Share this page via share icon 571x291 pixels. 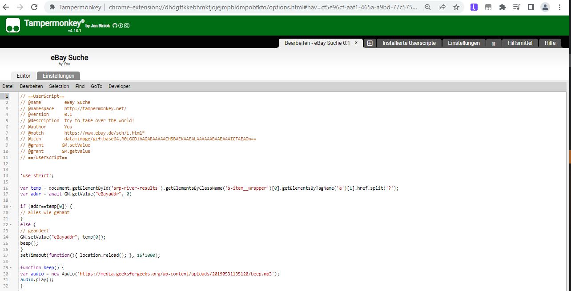point(442,7)
